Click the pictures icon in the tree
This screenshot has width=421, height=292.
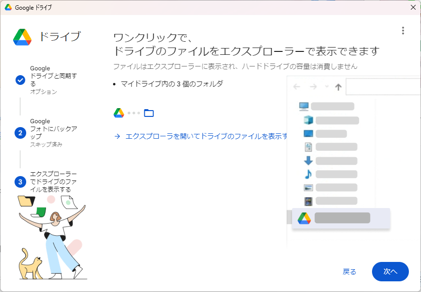click(308, 188)
